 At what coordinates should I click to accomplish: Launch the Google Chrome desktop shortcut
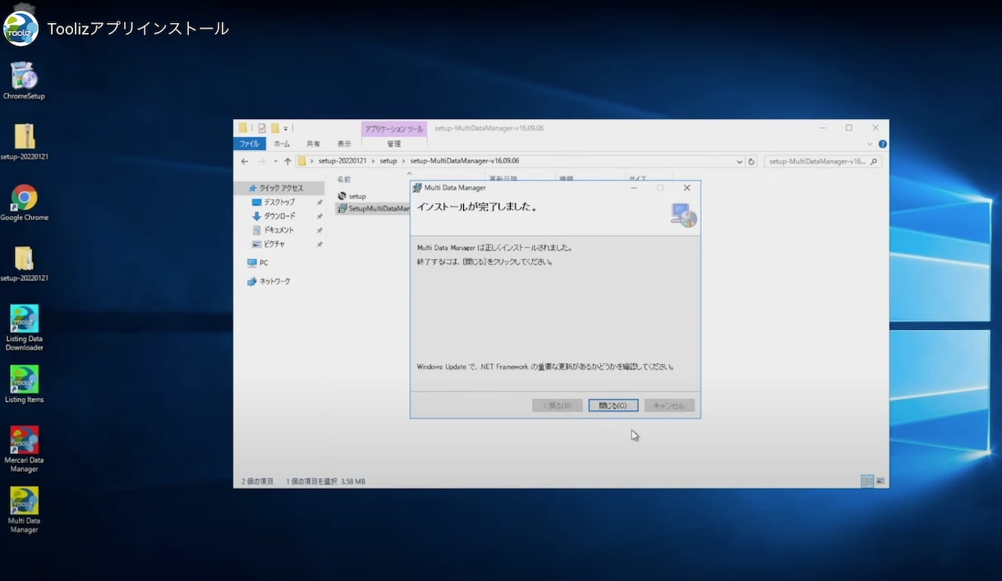pos(24,203)
